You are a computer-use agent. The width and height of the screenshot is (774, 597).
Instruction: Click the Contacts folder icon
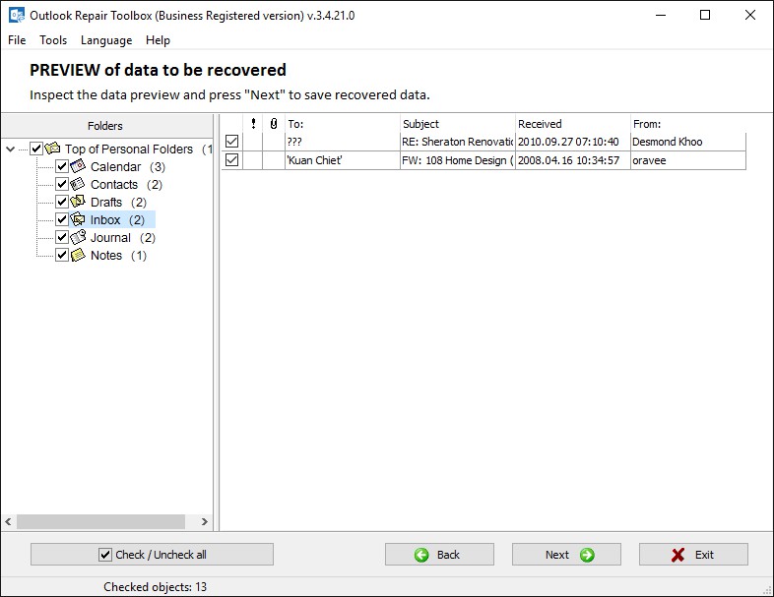pos(79,184)
